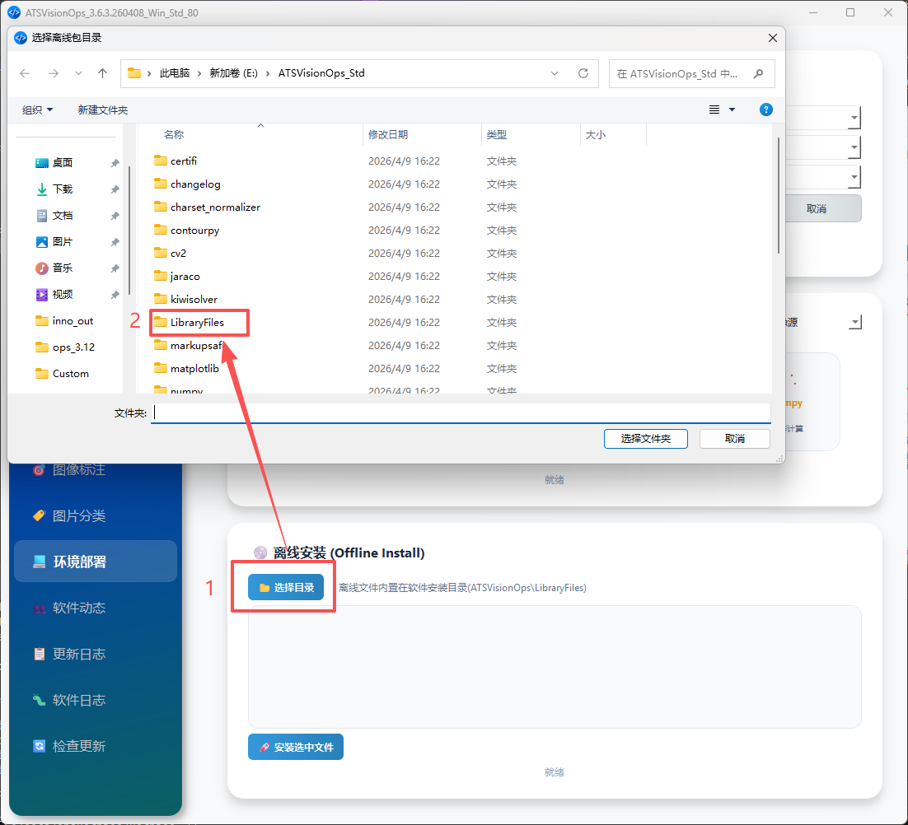This screenshot has height=825, width=908.
Task: Refresh the ATSVisionOps_Std folder listing
Action: pyautogui.click(x=583, y=73)
